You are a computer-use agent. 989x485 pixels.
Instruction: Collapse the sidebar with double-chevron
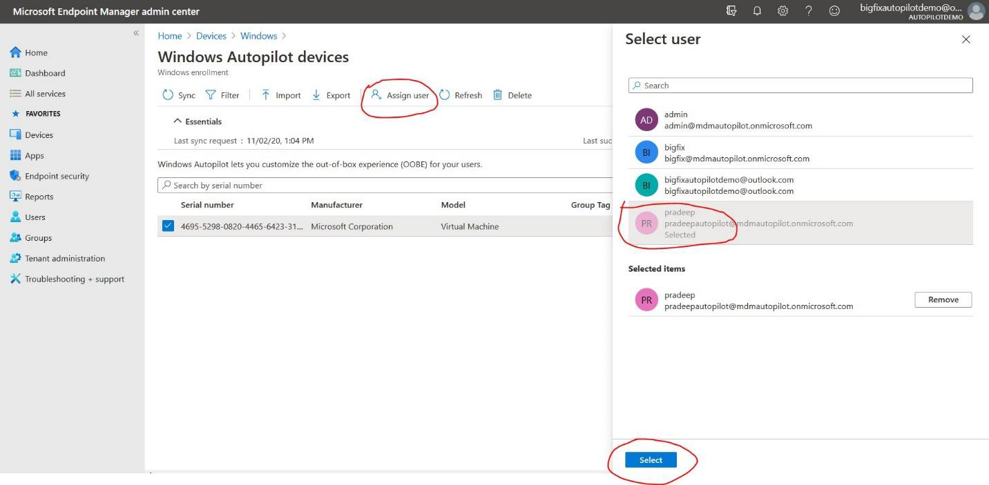(x=136, y=33)
